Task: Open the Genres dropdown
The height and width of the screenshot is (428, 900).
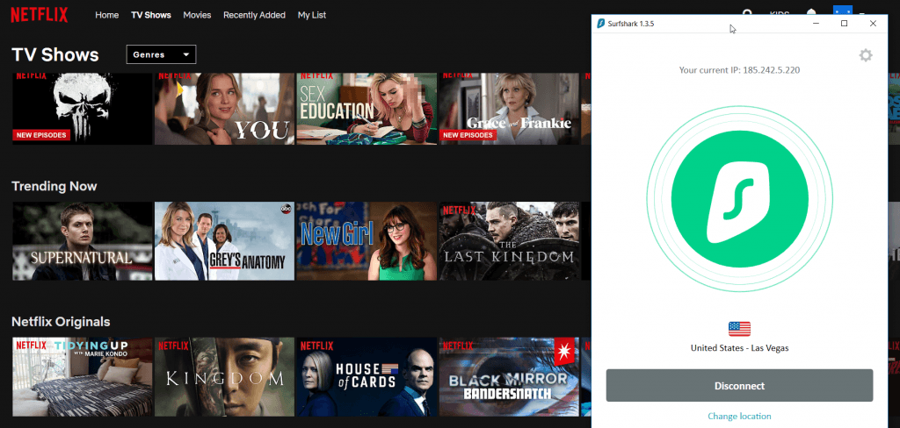Action: click(162, 54)
